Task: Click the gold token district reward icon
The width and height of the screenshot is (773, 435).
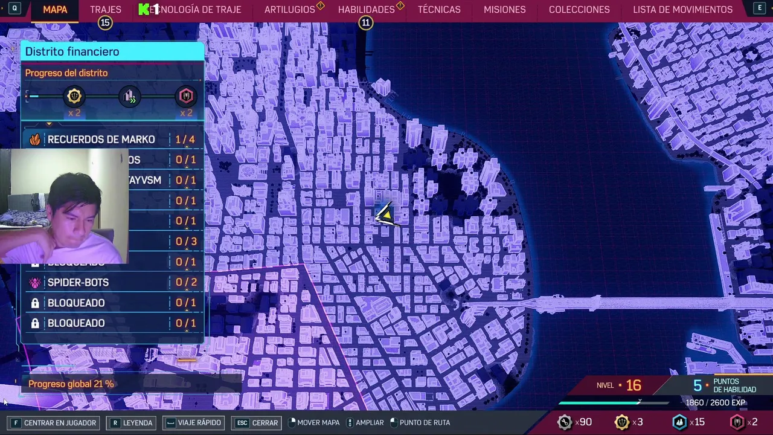Action: pos(74,96)
